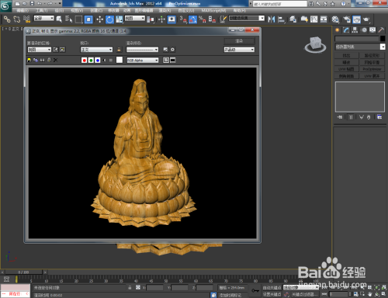Click the Key Filters button
This screenshot has width=388, height=298.
(304, 294)
